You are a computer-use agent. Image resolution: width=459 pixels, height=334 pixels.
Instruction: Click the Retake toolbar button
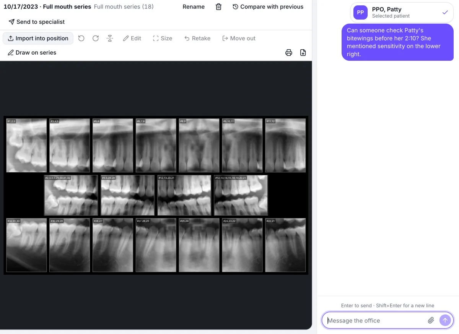click(197, 38)
